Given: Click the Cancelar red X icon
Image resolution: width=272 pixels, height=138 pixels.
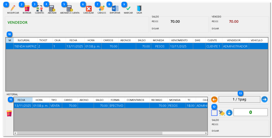Looking at the screenshot, I should 89,9.
